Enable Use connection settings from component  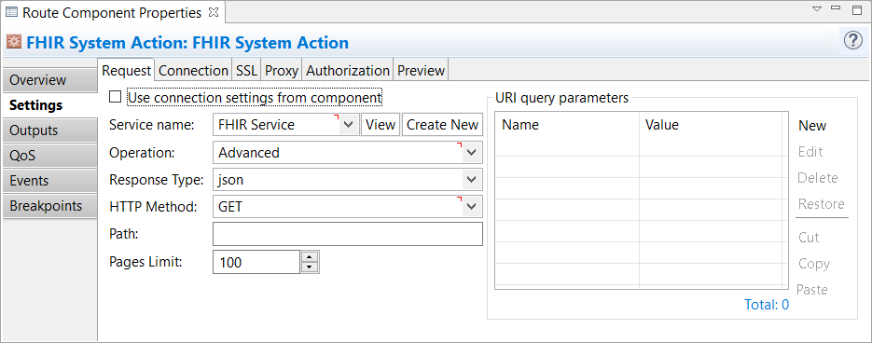(115, 97)
